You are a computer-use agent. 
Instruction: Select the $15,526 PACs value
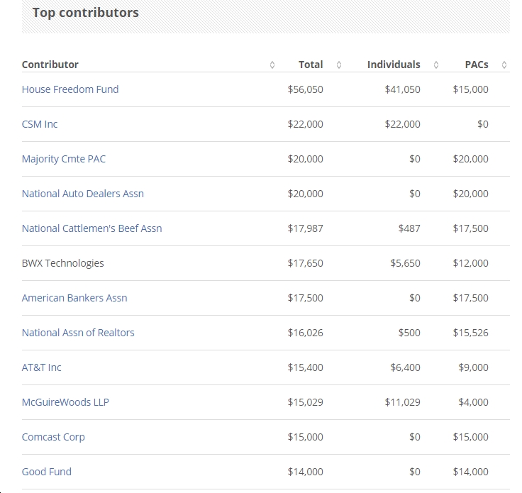[x=470, y=333]
